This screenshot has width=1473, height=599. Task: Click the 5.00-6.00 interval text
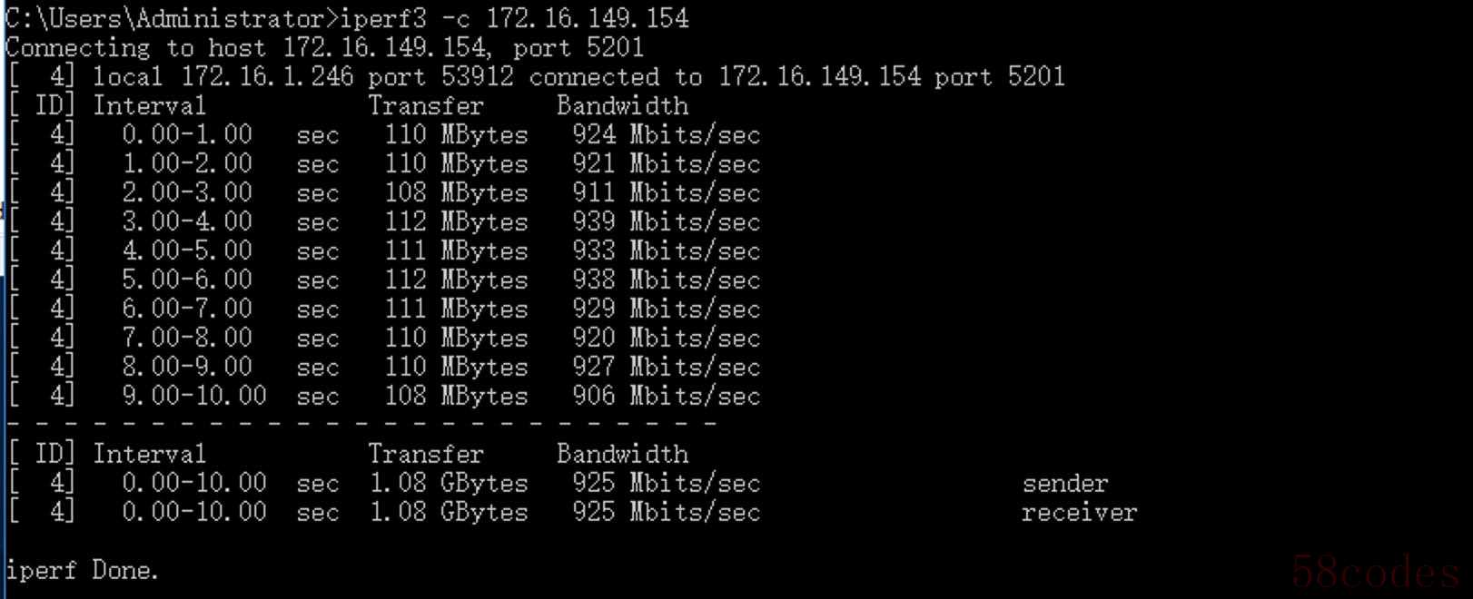click(187, 280)
